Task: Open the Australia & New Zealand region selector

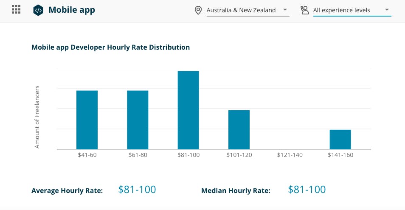Action: coord(241,10)
